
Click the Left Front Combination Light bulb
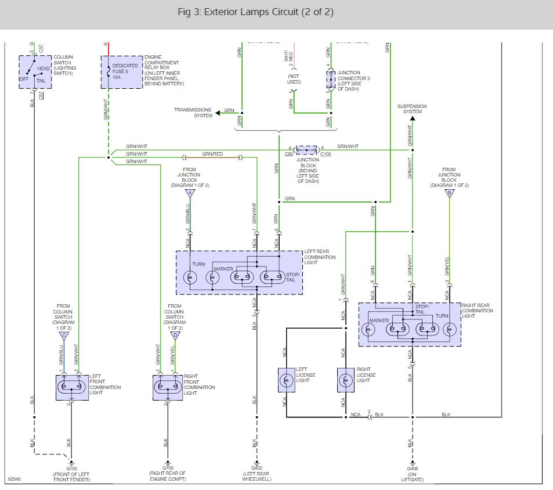(x=72, y=387)
